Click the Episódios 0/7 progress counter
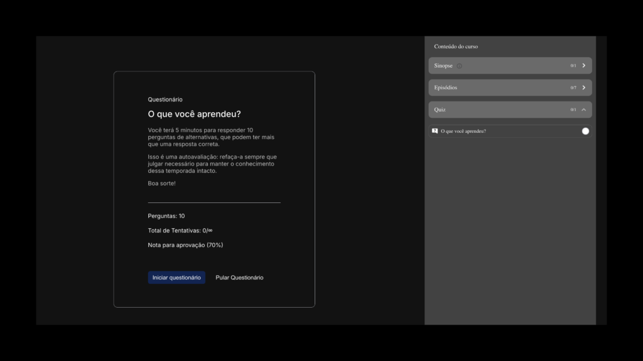Screen dimensions: 643x361 click(573, 88)
